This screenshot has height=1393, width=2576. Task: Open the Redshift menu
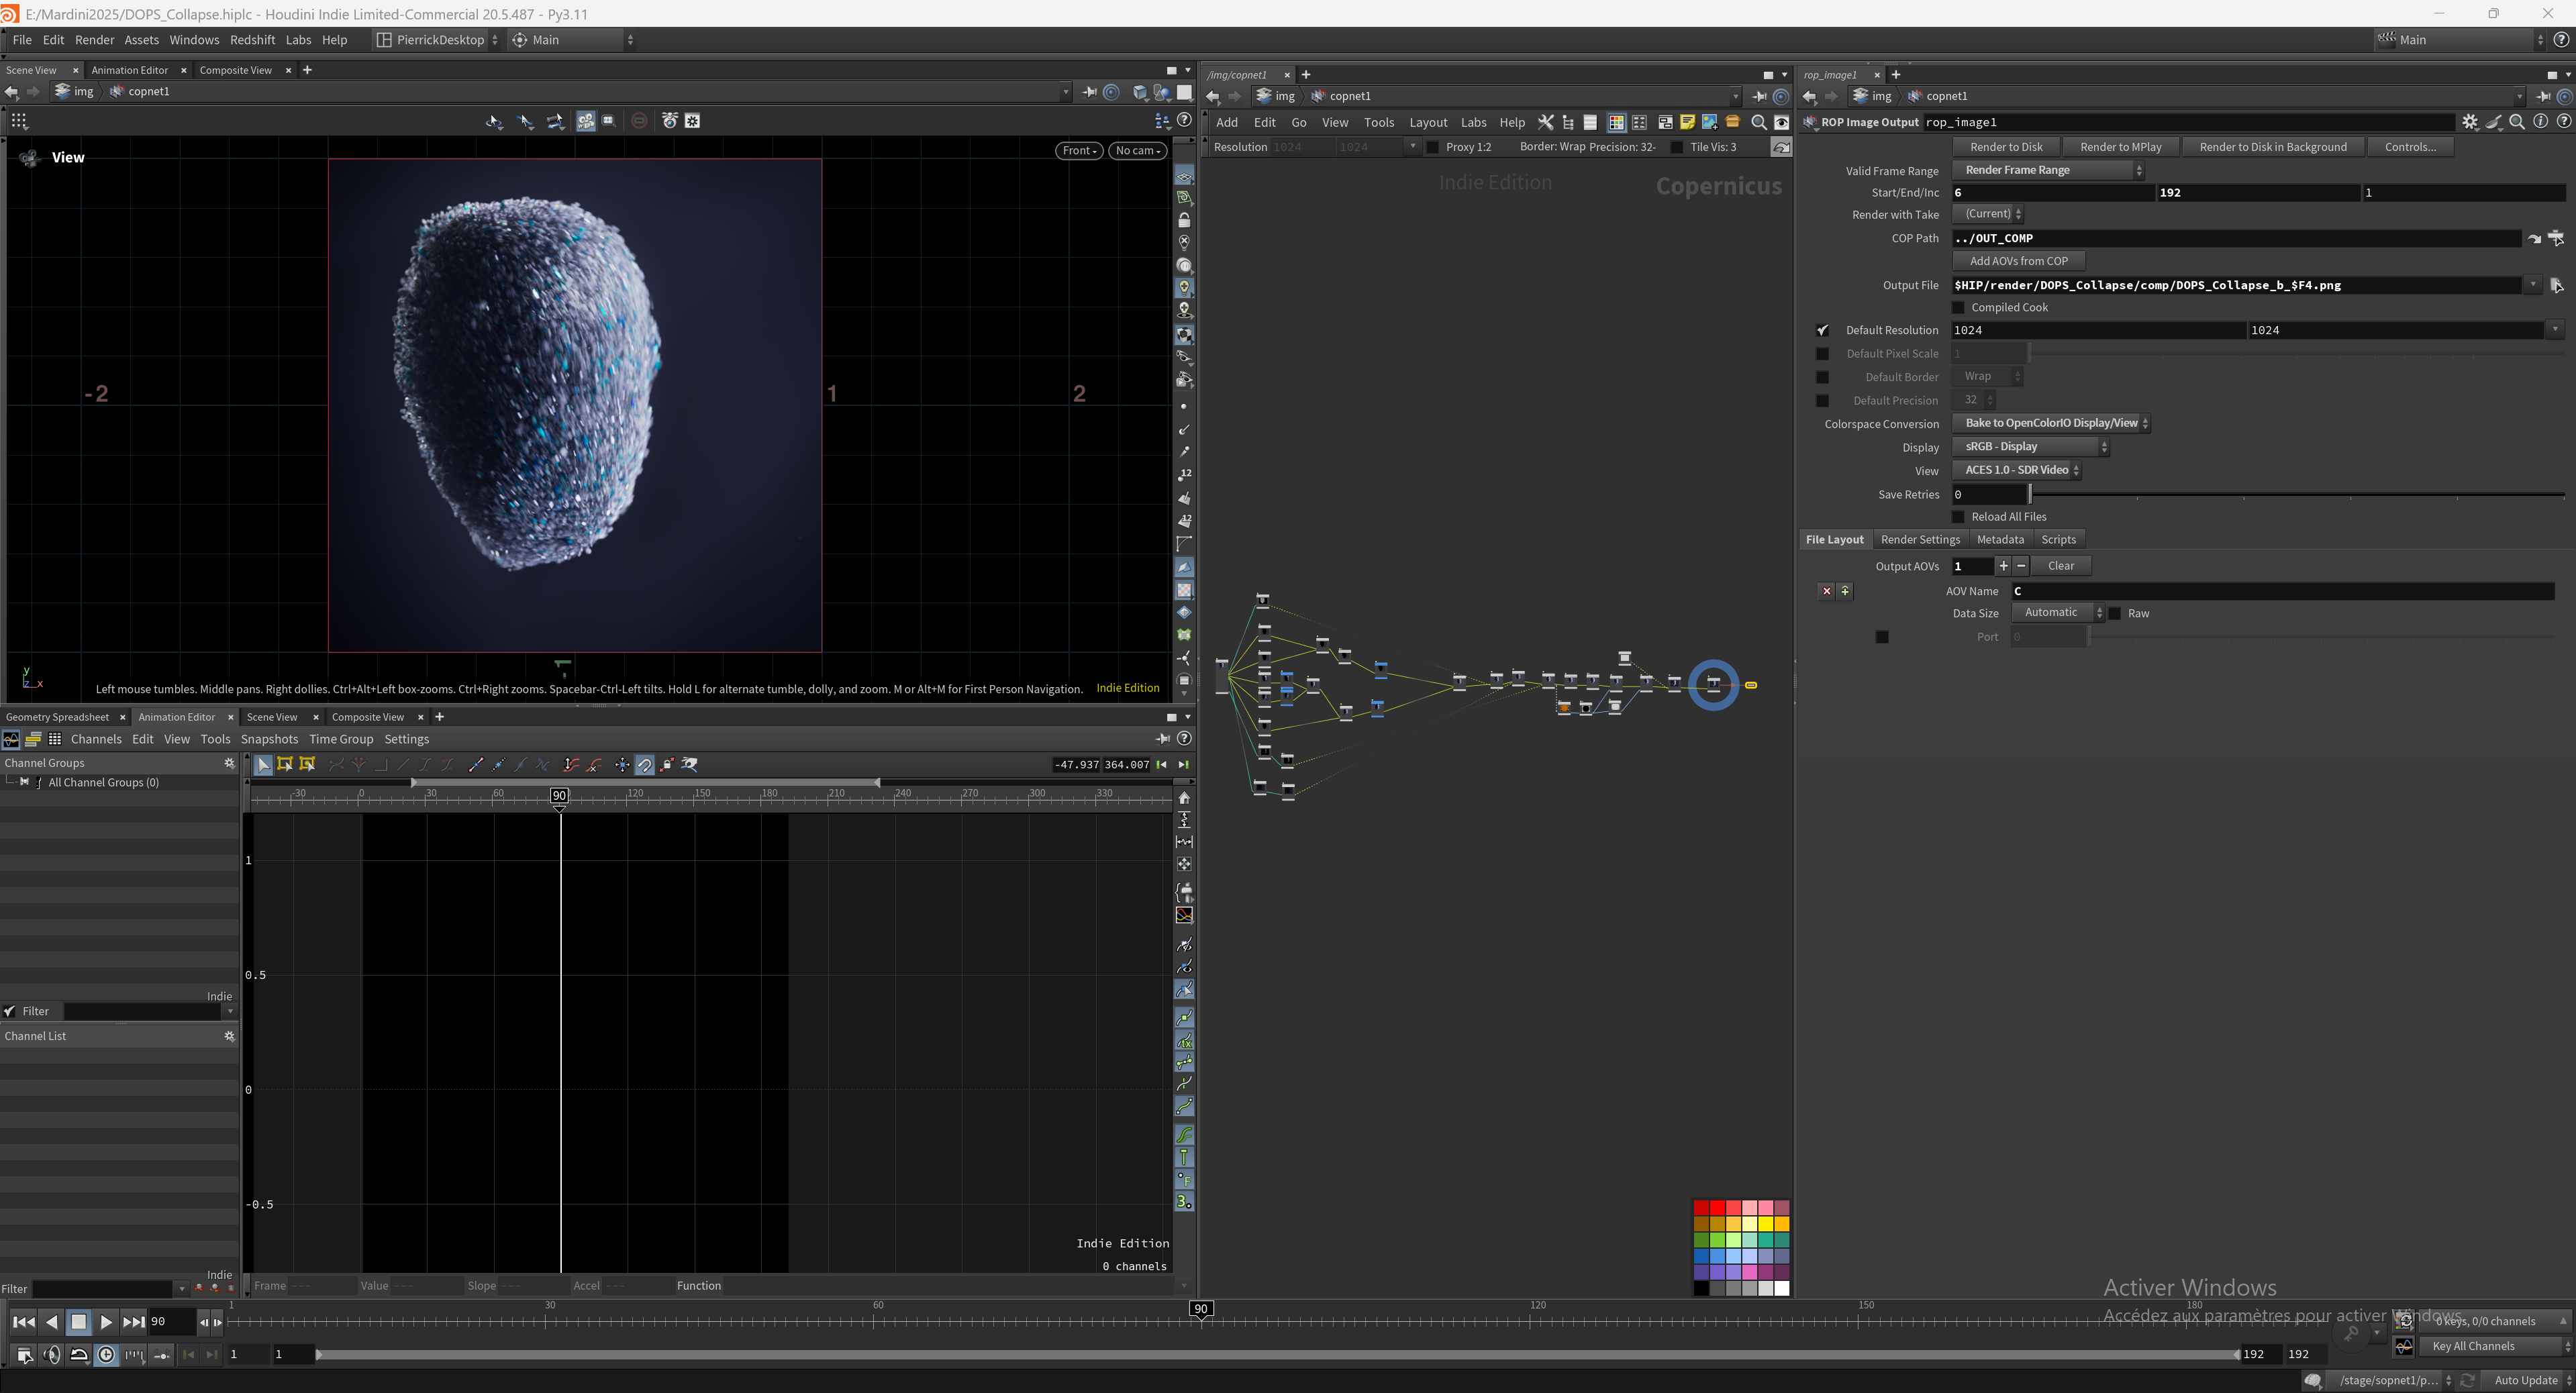pyautogui.click(x=252, y=40)
